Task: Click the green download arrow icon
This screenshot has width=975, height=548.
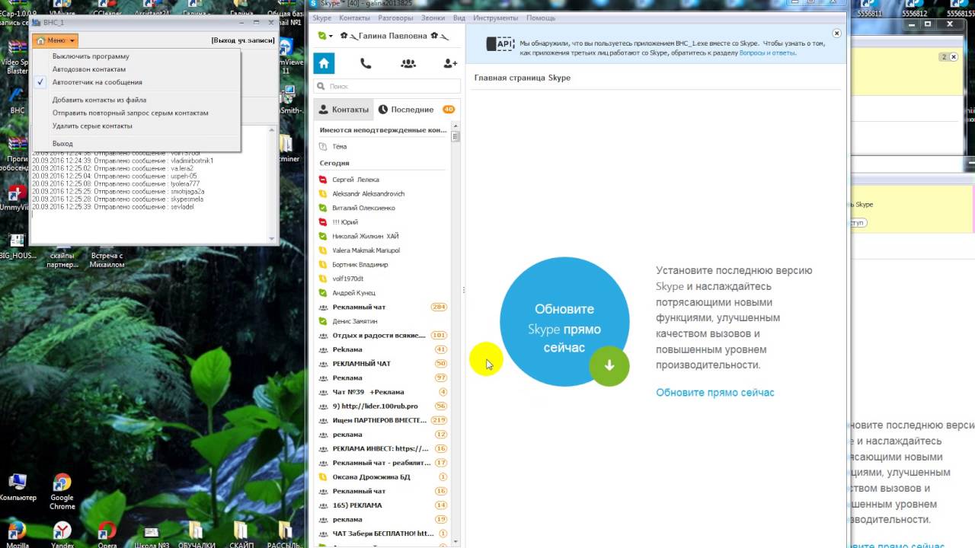Action: click(x=609, y=365)
